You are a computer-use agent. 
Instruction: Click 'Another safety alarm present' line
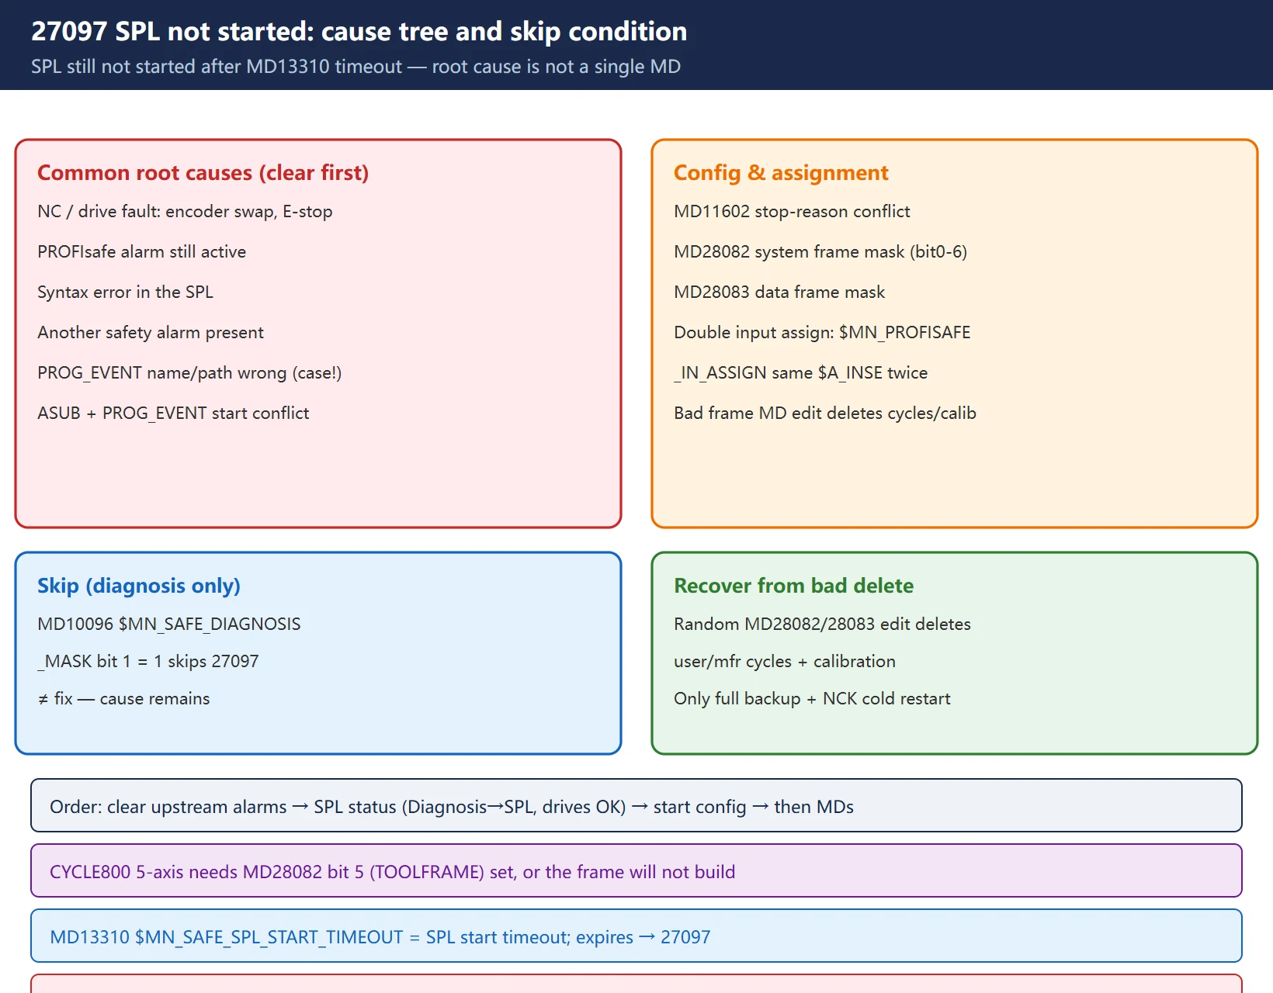[x=151, y=333]
